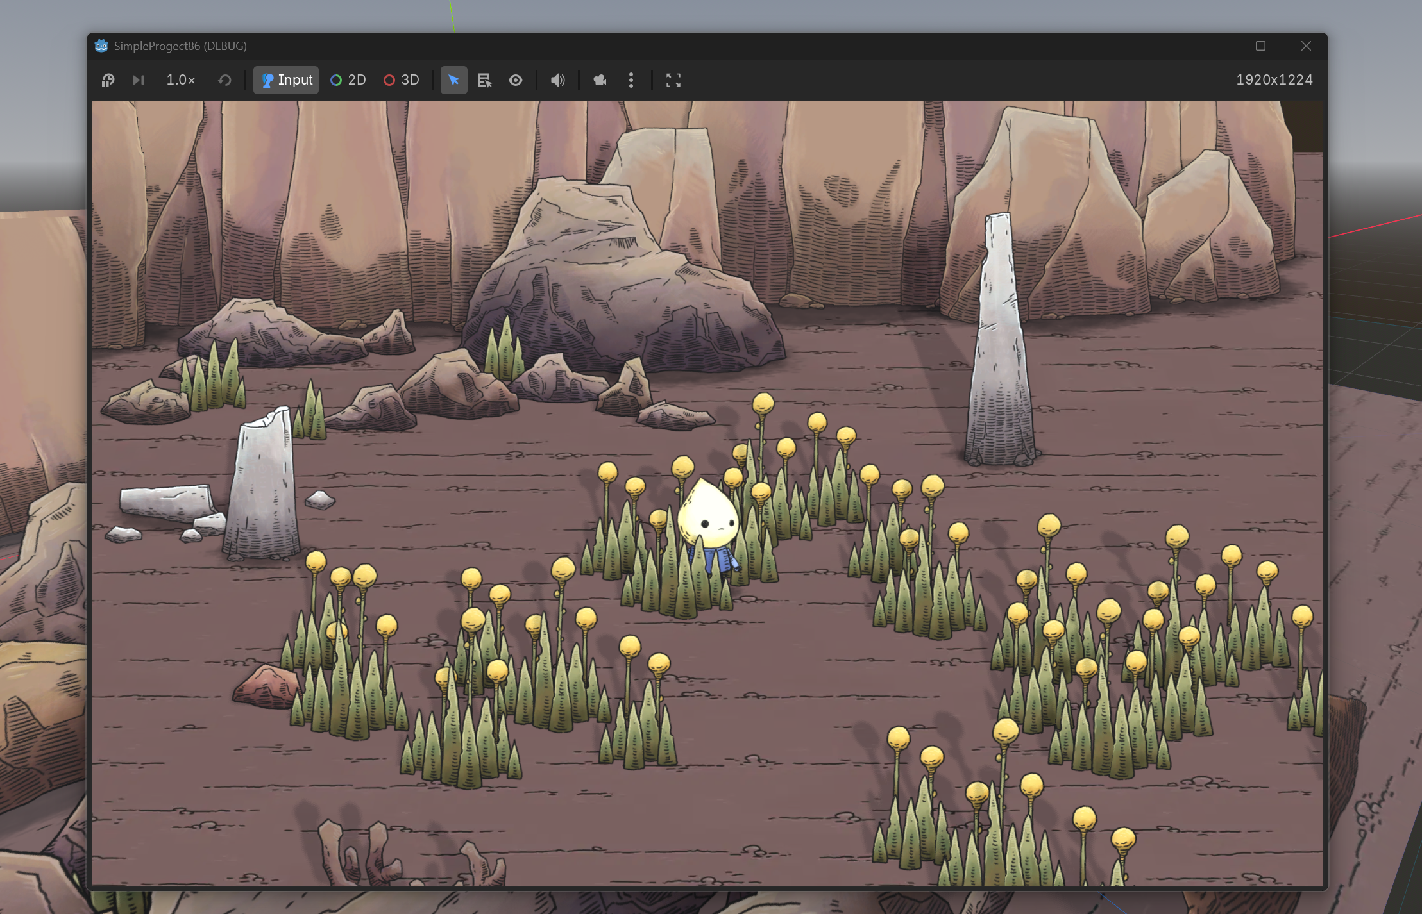This screenshot has height=914, width=1422.
Task: Toggle 2D node selection mode
Action: [x=348, y=80]
